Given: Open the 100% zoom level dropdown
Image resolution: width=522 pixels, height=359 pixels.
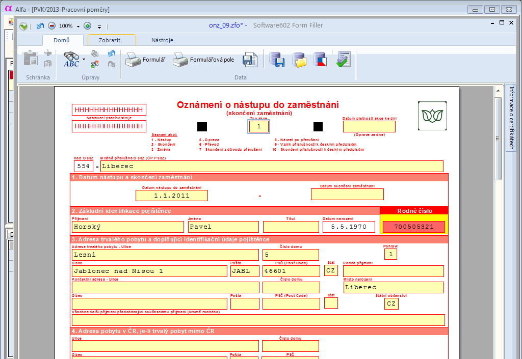Looking at the screenshot, I should 78,26.
